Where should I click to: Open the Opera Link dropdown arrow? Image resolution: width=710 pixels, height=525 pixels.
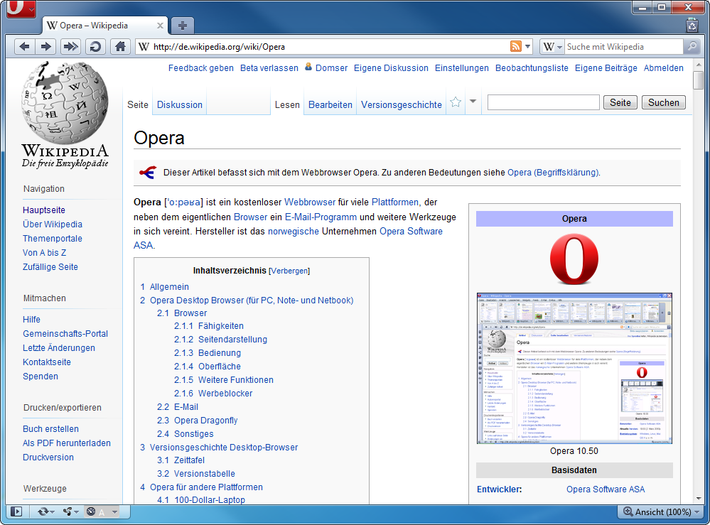click(53, 512)
